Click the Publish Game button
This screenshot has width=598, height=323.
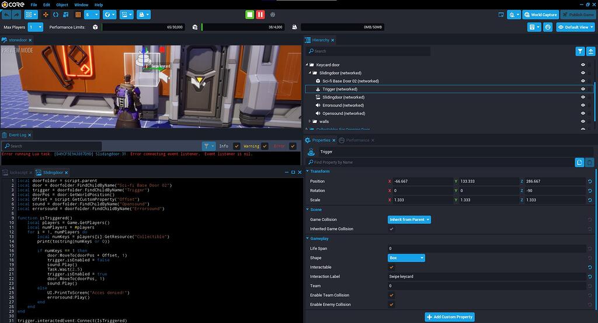point(578,15)
